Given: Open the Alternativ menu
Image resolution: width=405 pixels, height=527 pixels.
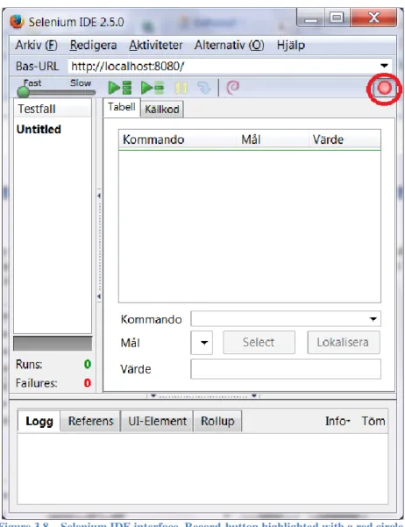Looking at the screenshot, I should click(229, 45).
